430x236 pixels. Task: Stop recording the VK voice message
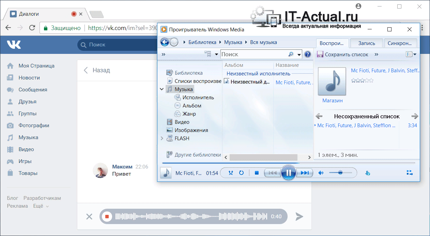coord(107,216)
